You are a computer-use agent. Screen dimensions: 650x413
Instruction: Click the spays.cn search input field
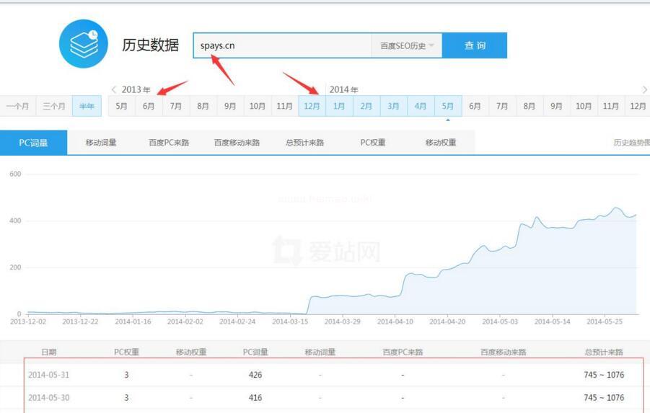point(281,45)
